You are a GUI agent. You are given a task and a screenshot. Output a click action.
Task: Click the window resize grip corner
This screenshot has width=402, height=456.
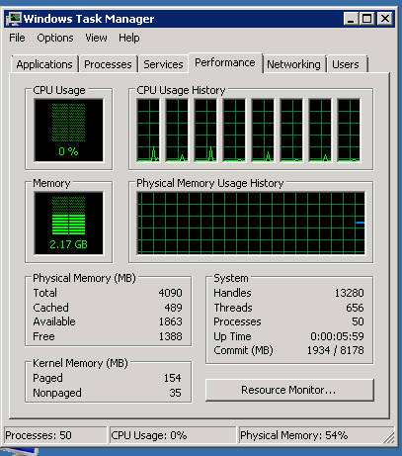pos(389,437)
